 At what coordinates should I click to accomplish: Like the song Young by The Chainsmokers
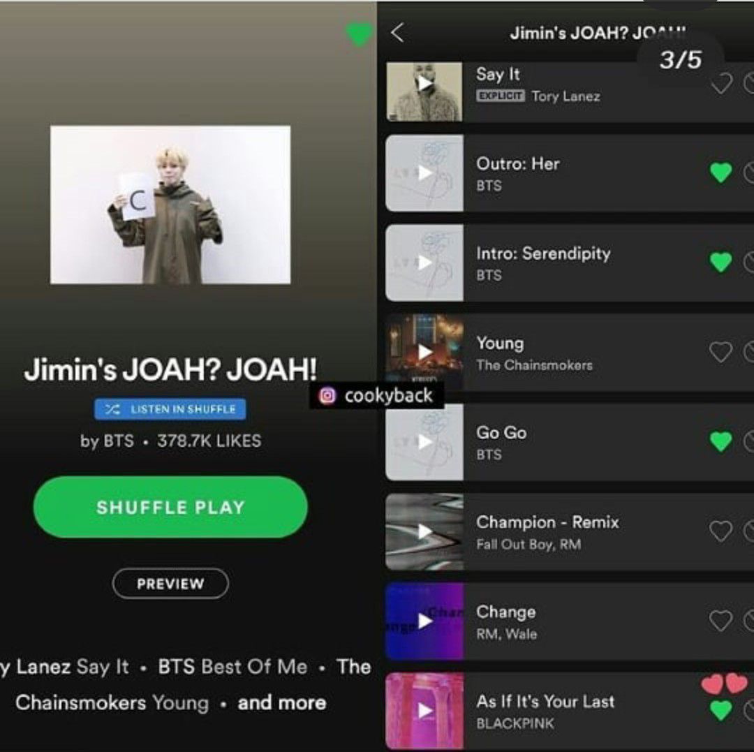pyautogui.click(x=720, y=352)
